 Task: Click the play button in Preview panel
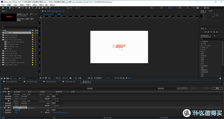point(211,32)
